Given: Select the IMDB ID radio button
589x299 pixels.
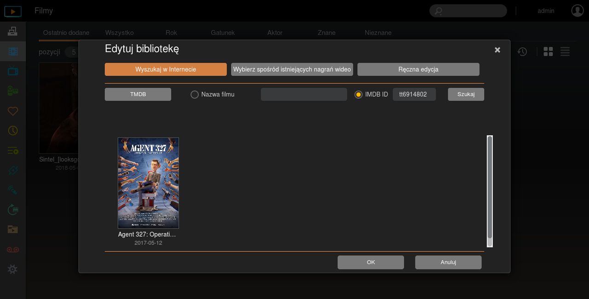Looking at the screenshot, I should pos(359,94).
